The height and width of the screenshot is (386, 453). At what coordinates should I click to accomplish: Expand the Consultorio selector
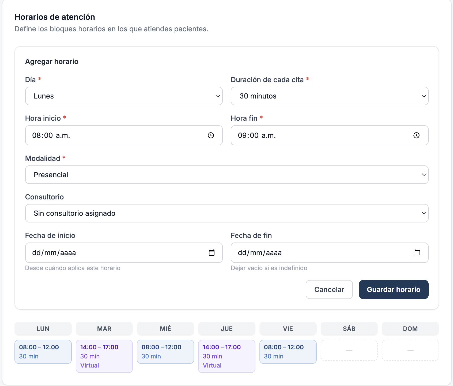coord(227,213)
